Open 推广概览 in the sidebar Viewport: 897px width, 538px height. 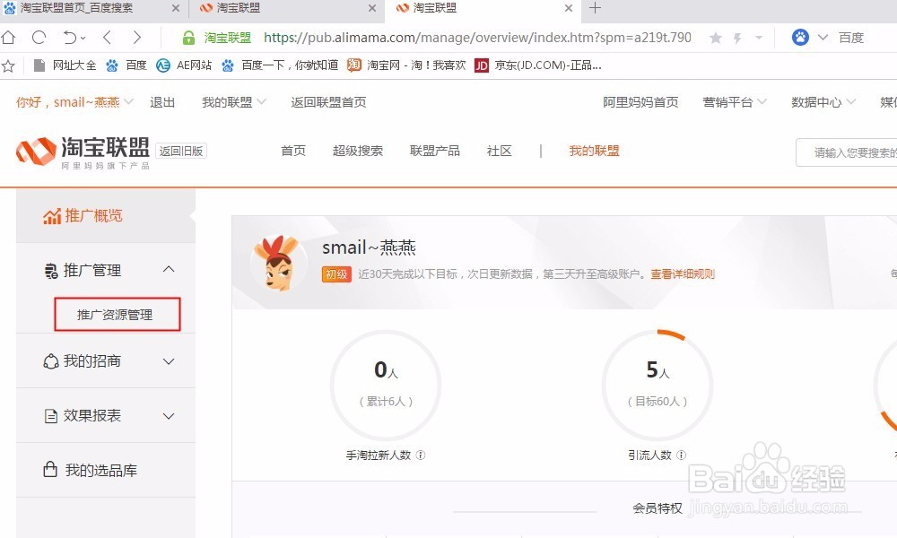[106, 215]
